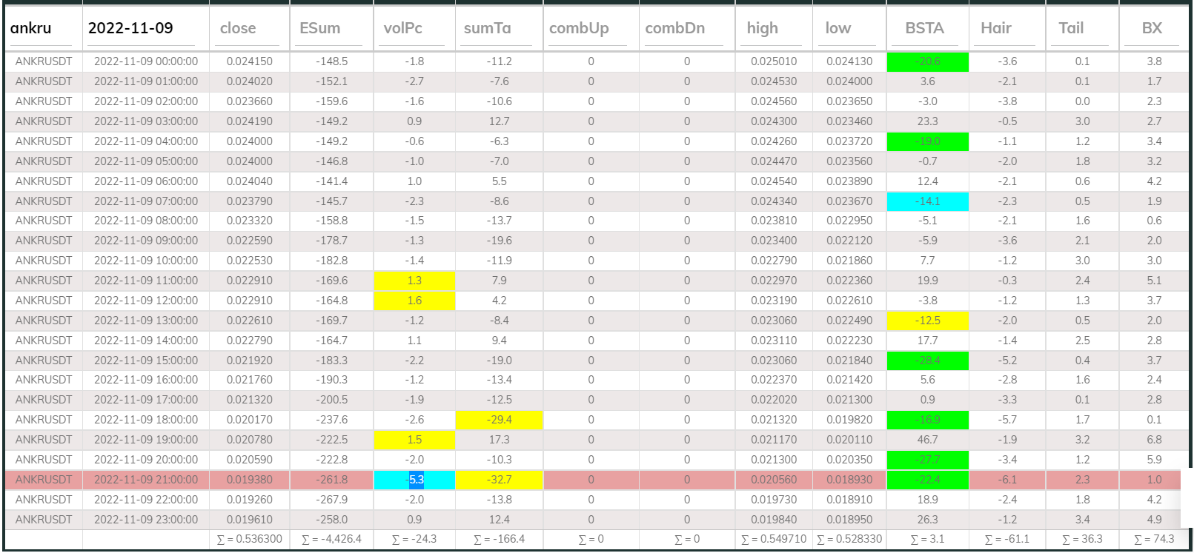Select the green BSTA cell -28.4
The height and width of the screenshot is (553, 1194).
tap(927, 361)
